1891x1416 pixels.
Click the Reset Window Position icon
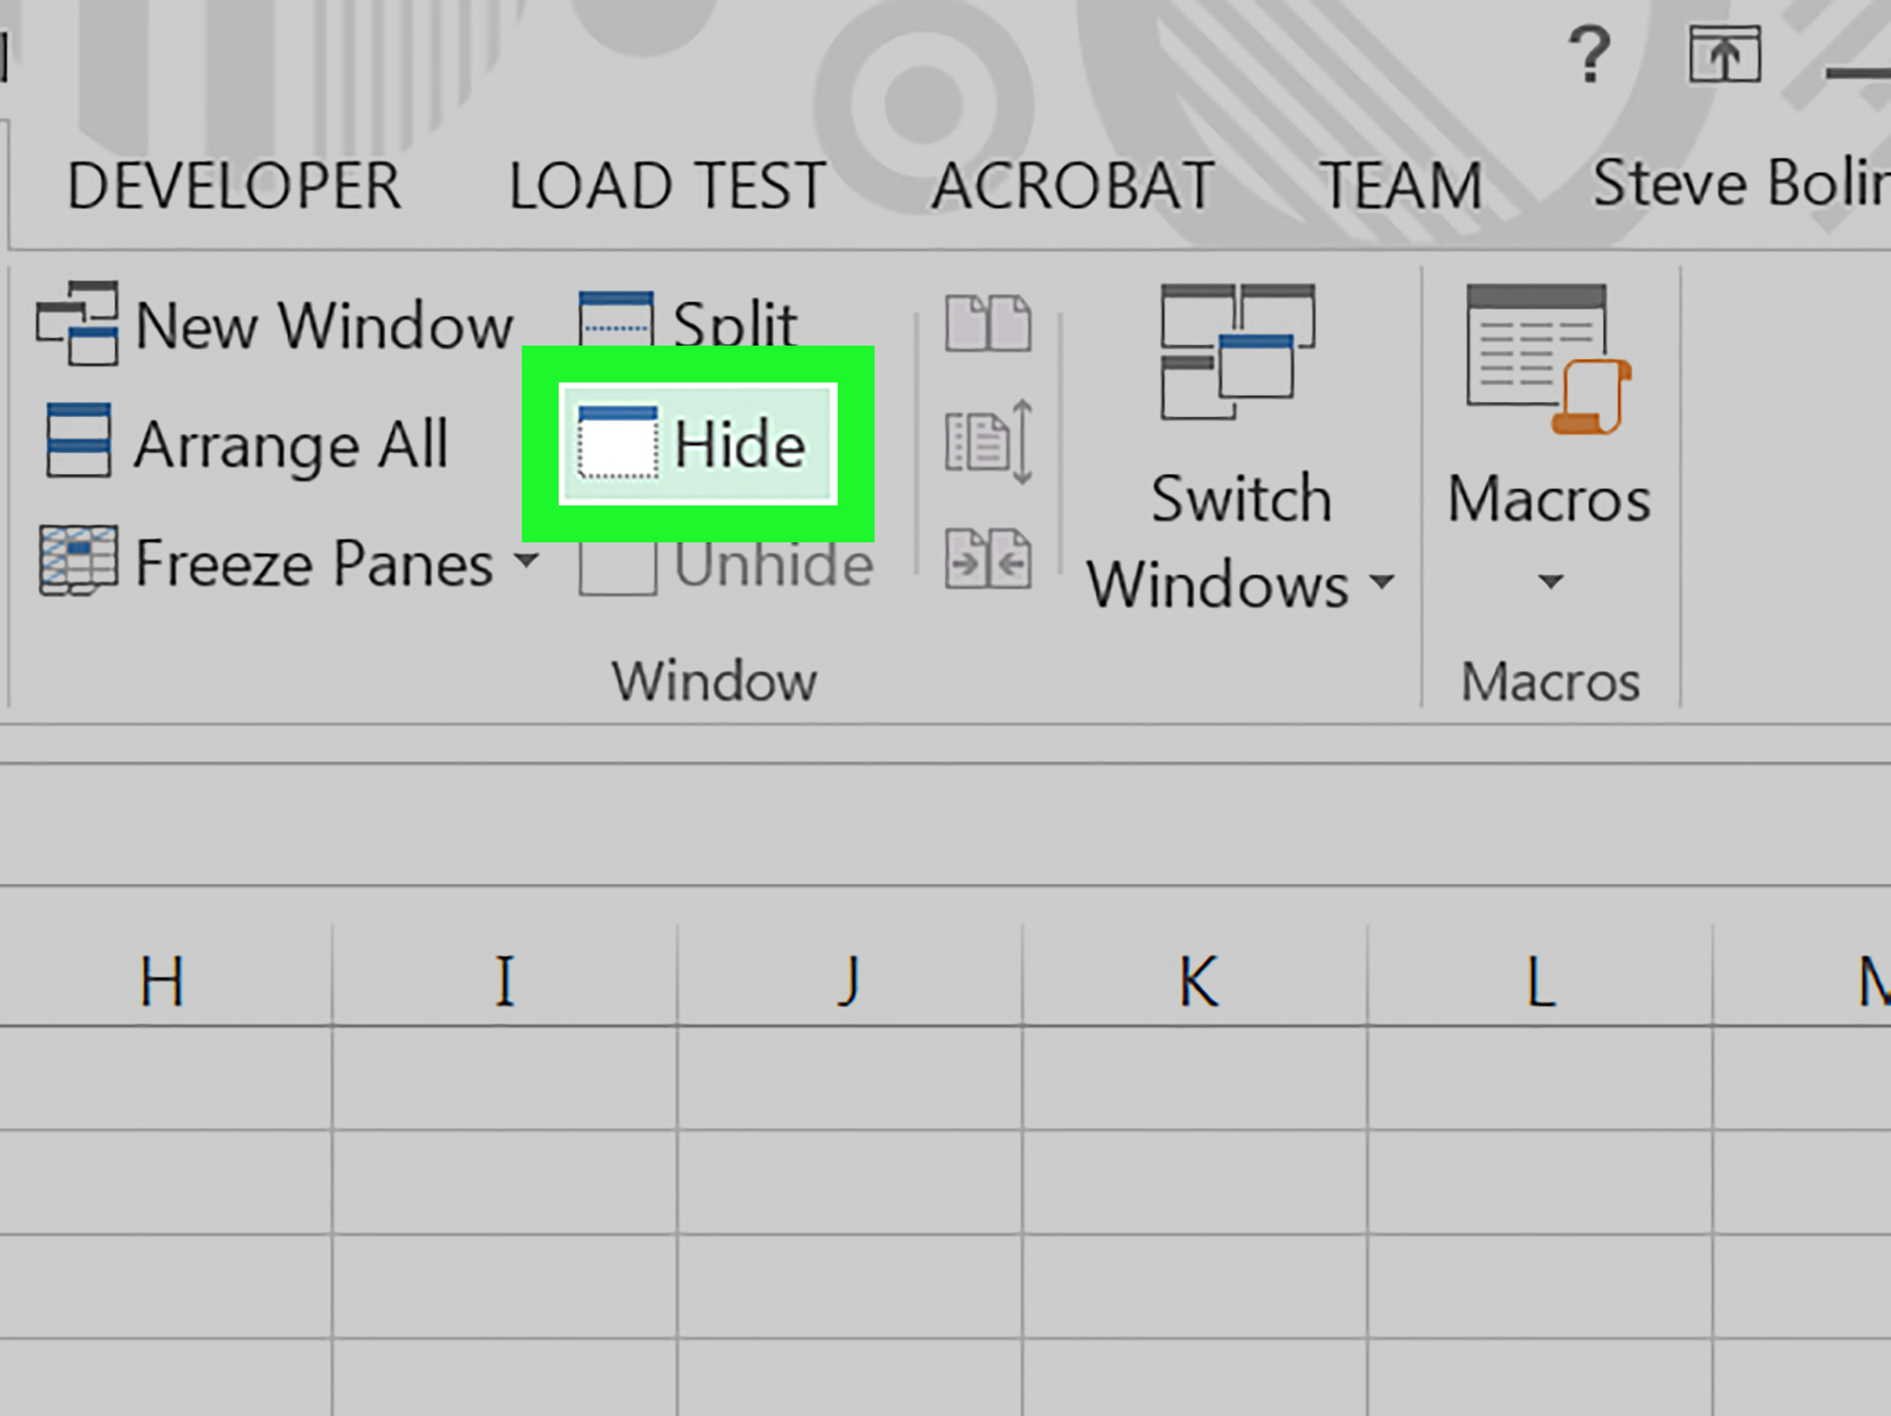tap(987, 559)
